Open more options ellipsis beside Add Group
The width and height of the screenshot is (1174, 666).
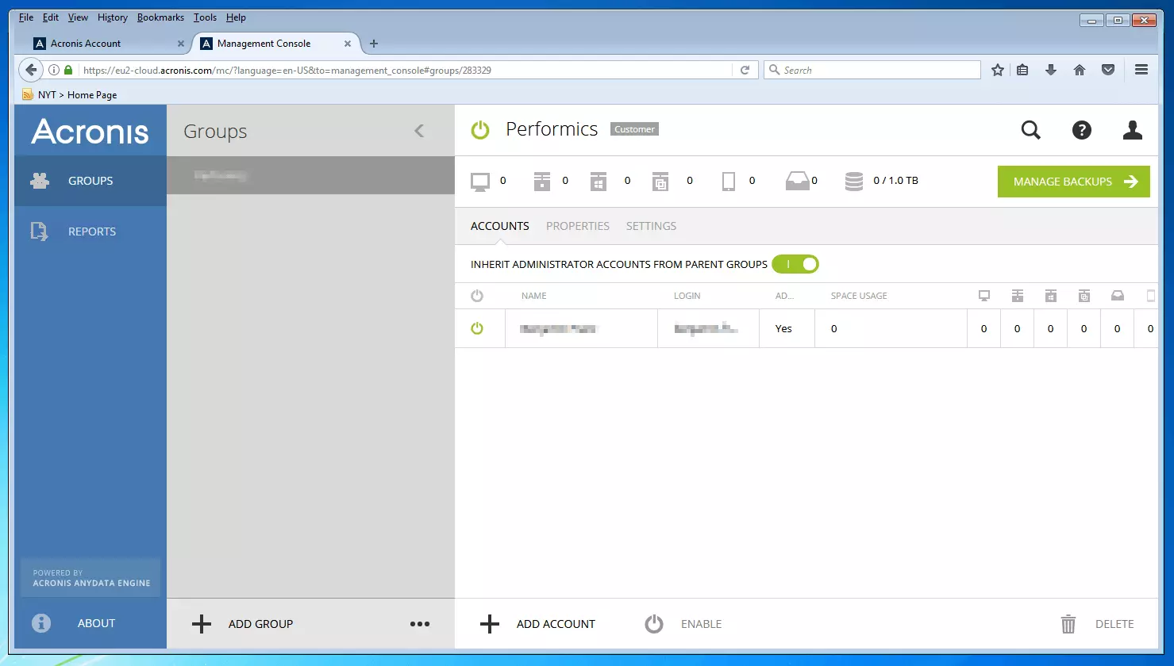pos(419,624)
